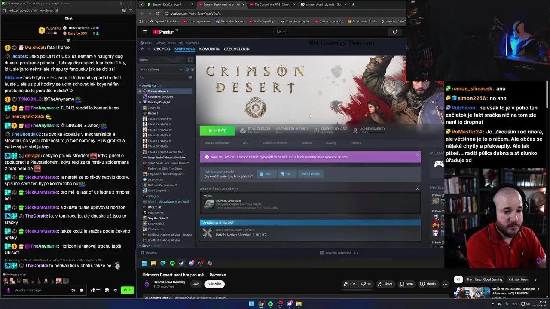Open site info icon next to youtube.com URL
The height and width of the screenshot is (309, 550).
166,13
